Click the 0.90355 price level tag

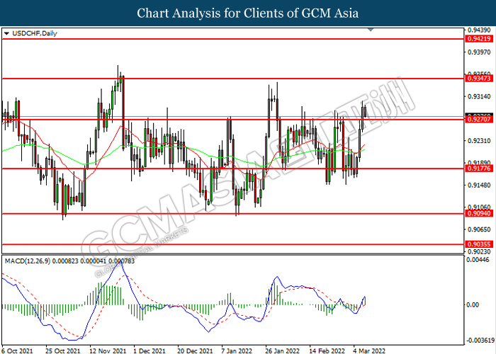coord(479,244)
